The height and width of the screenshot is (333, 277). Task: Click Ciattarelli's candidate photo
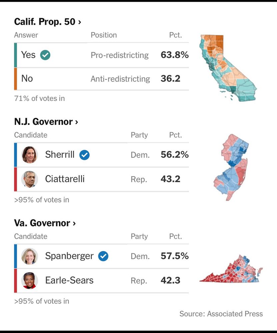point(30,179)
